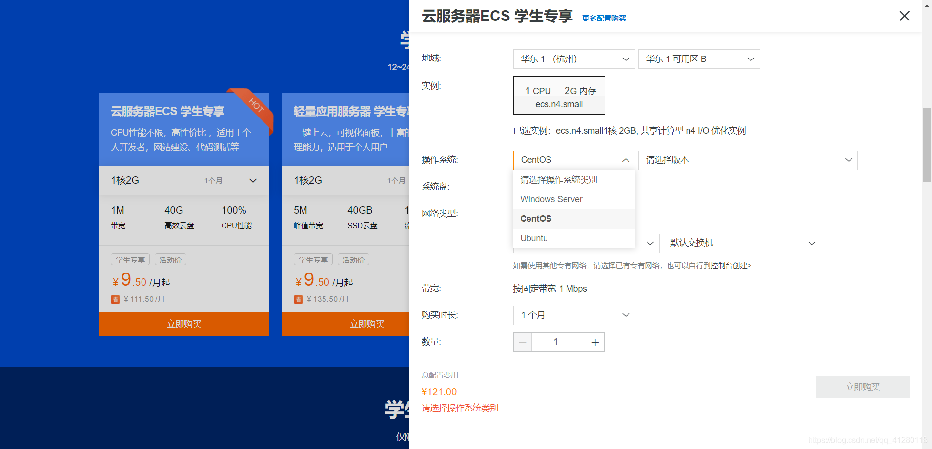Click the 按固定带宽 1 Mbps bandwidth text

click(x=550, y=289)
